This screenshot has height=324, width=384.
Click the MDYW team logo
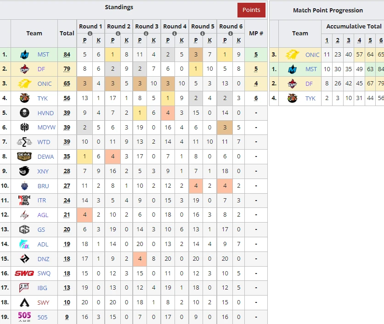(24, 128)
